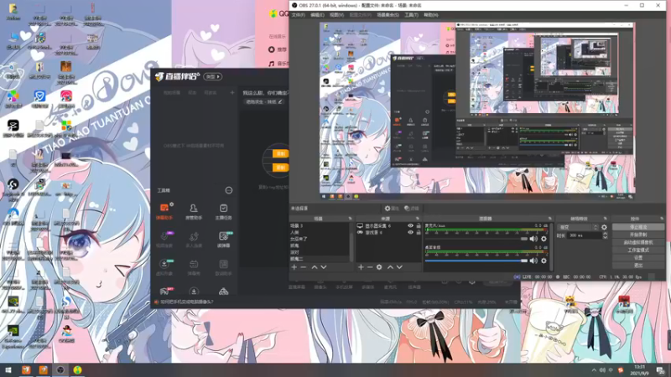Image resolution: width=671 pixels, height=377 pixels.
Task: Mute the 麦克风/Aux channel speaker icon
Action: [533, 239]
